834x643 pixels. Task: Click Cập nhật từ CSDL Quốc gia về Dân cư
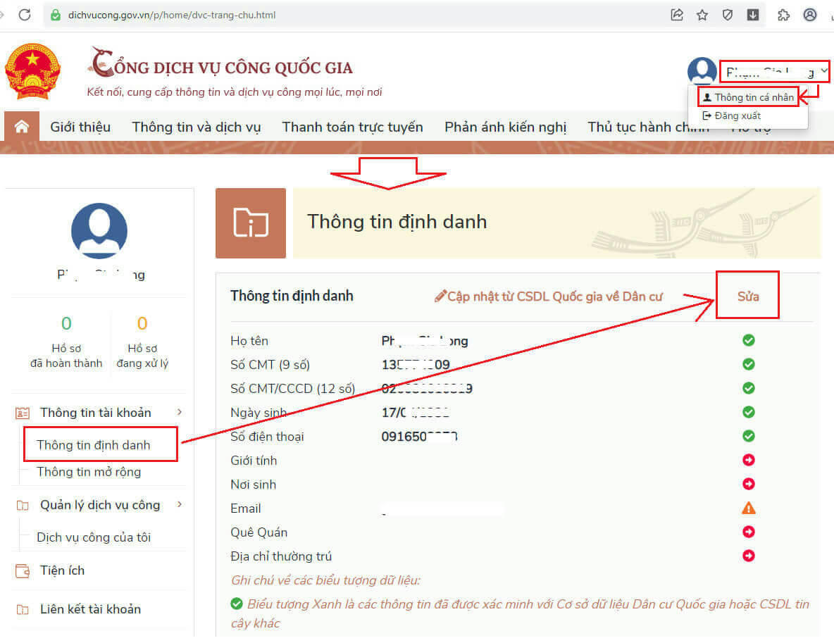click(x=549, y=296)
